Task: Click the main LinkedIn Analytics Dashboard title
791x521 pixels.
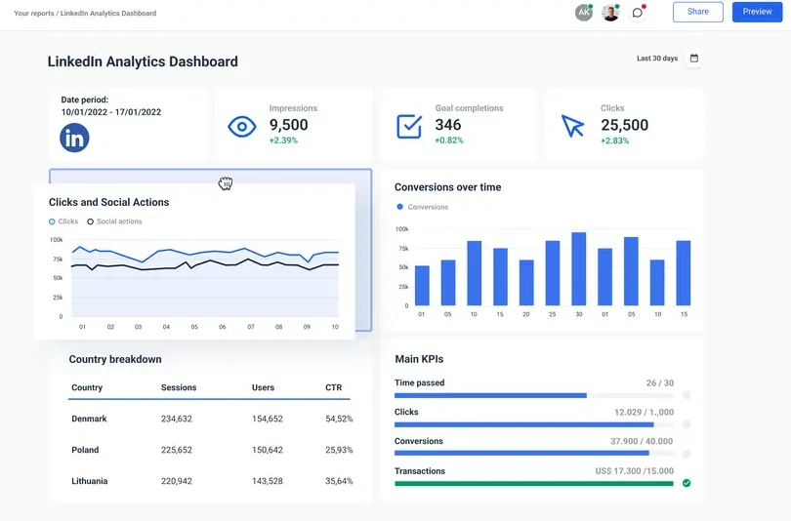Action: click(143, 61)
